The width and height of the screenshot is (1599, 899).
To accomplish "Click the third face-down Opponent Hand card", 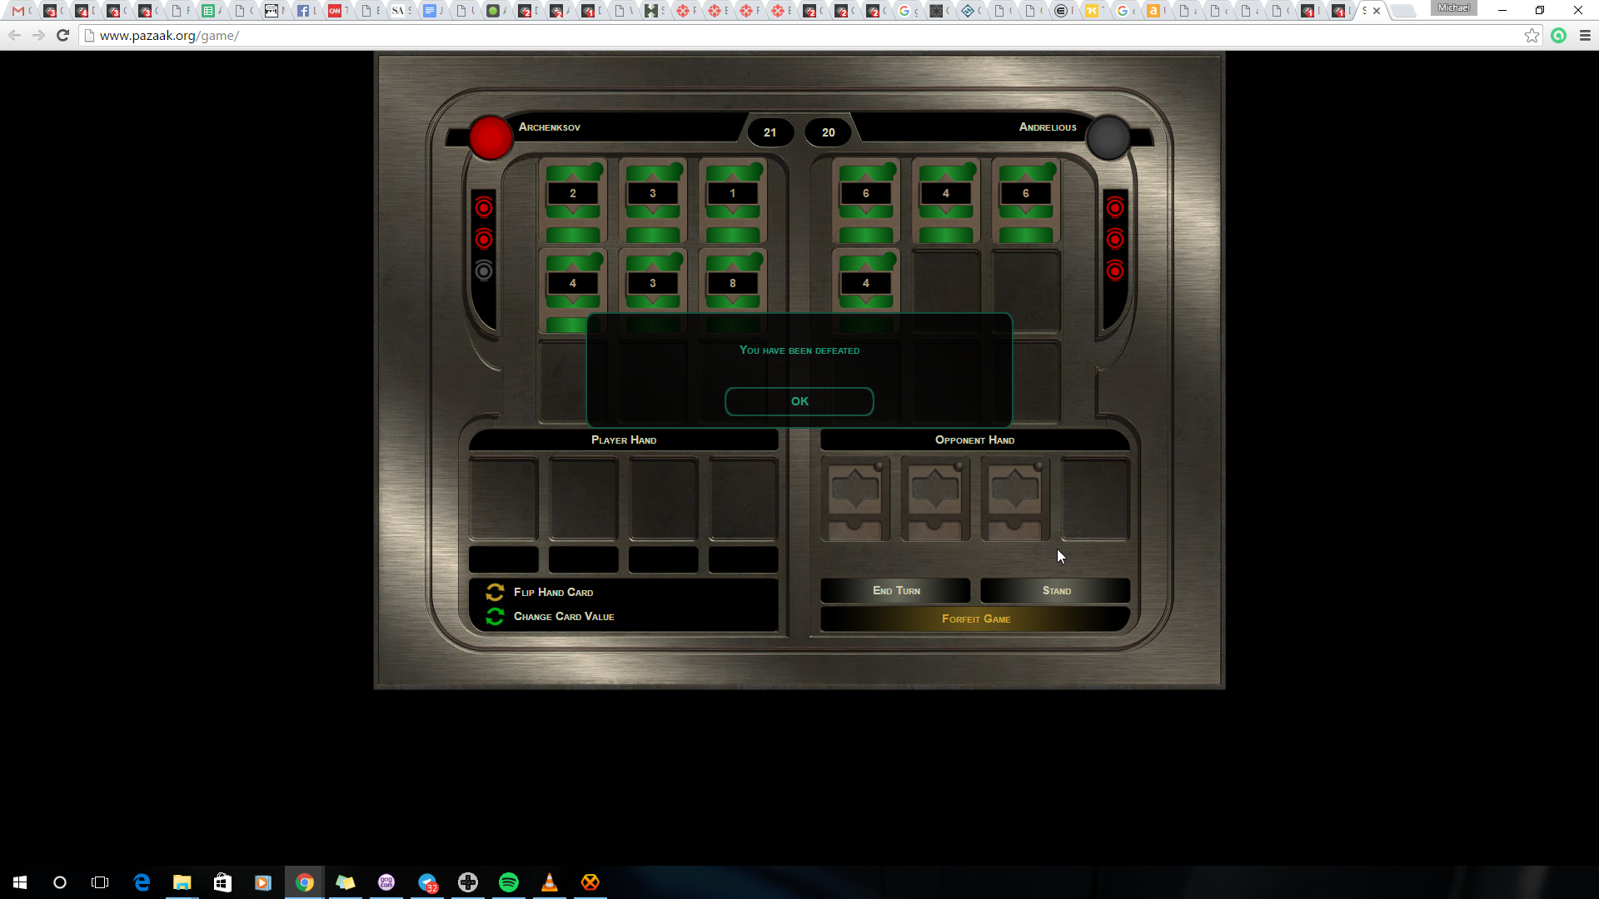I will coord(1015,499).
